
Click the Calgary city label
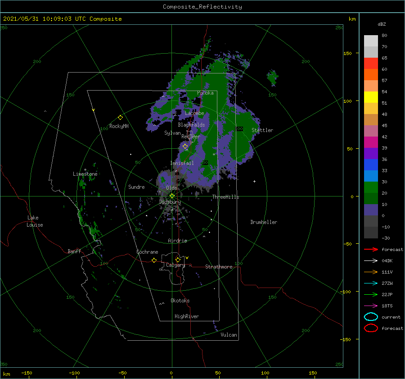tap(175, 265)
